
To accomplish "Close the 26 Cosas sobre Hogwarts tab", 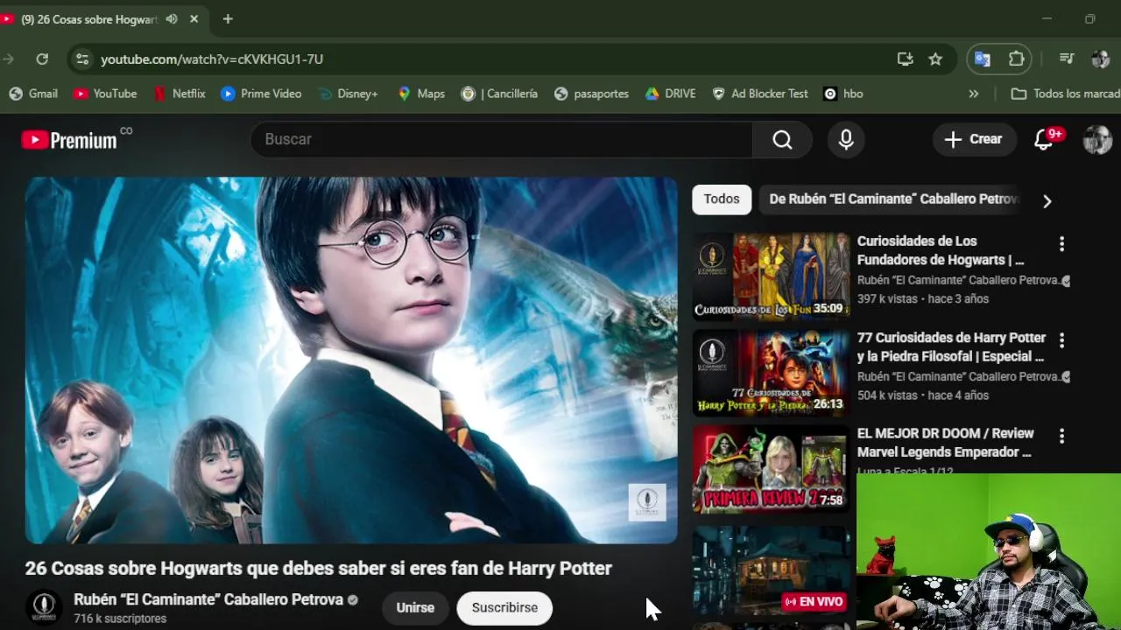I will tap(194, 19).
